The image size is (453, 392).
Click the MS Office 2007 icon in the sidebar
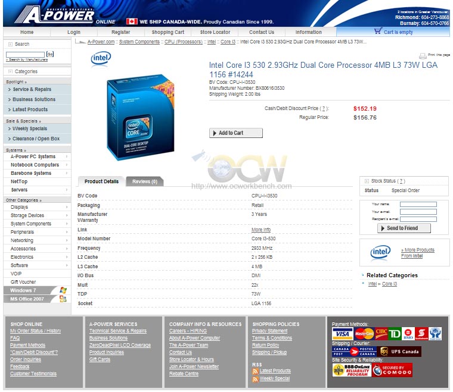pos(63,299)
